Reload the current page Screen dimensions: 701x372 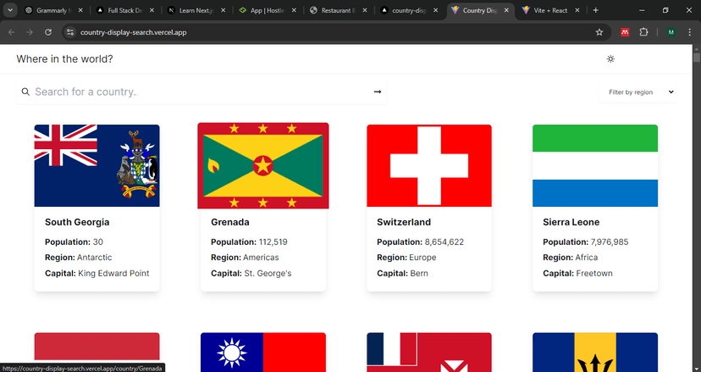point(48,32)
